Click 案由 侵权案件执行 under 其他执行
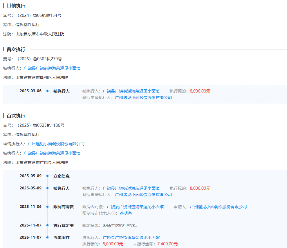The width and height of the screenshot is (287, 248). [28, 25]
